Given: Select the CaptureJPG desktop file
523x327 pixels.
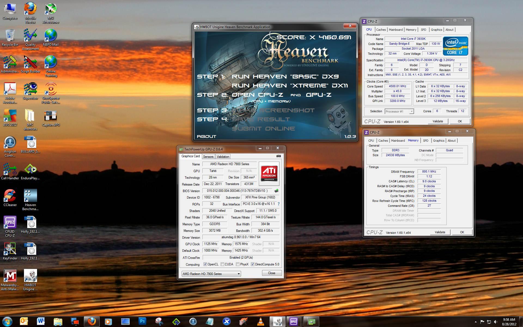Looking at the screenshot, I should pos(51,118).
